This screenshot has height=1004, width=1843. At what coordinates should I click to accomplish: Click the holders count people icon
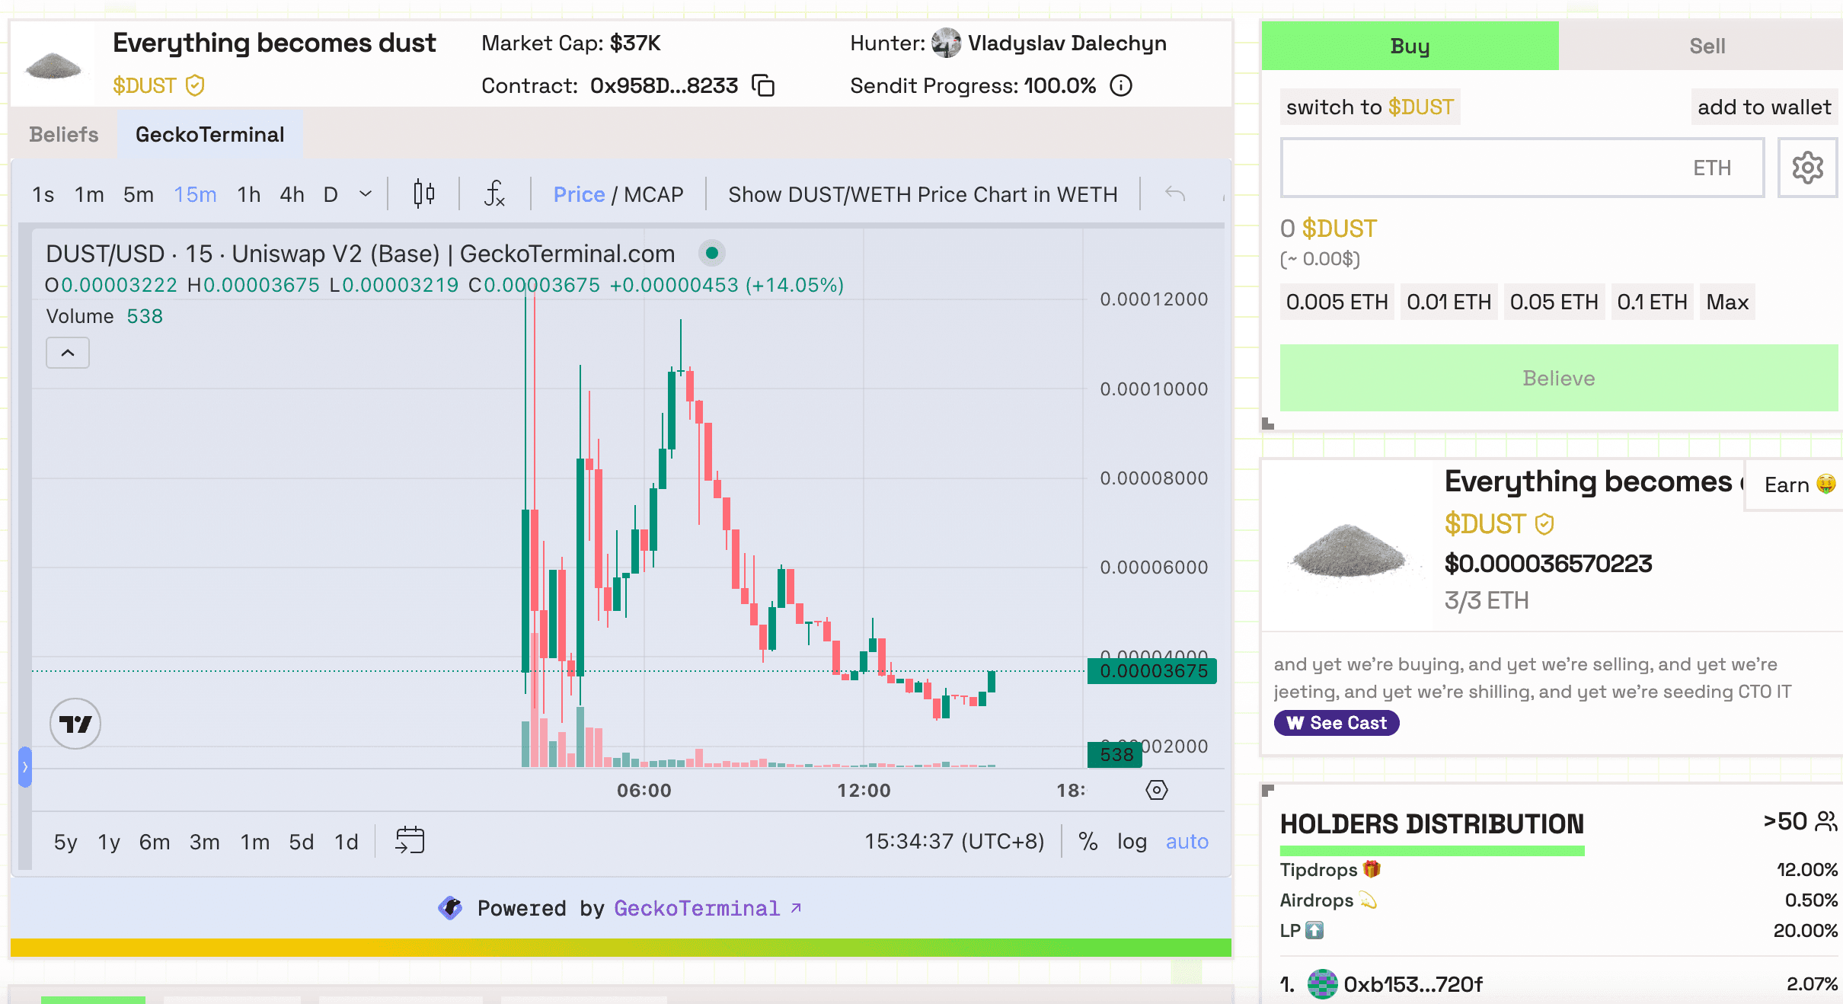click(x=1826, y=821)
